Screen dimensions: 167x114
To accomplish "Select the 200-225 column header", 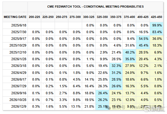I will (x=34, y=17).
